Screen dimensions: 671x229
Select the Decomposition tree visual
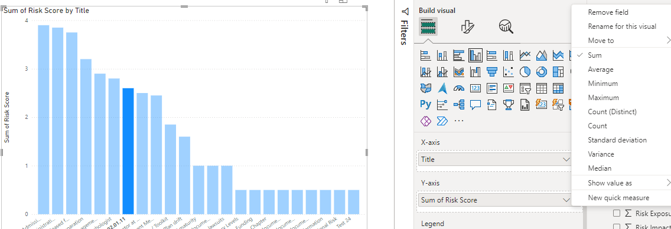point(459,104)
